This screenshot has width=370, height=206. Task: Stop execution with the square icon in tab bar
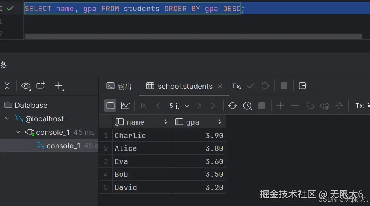tap(284, 86)
